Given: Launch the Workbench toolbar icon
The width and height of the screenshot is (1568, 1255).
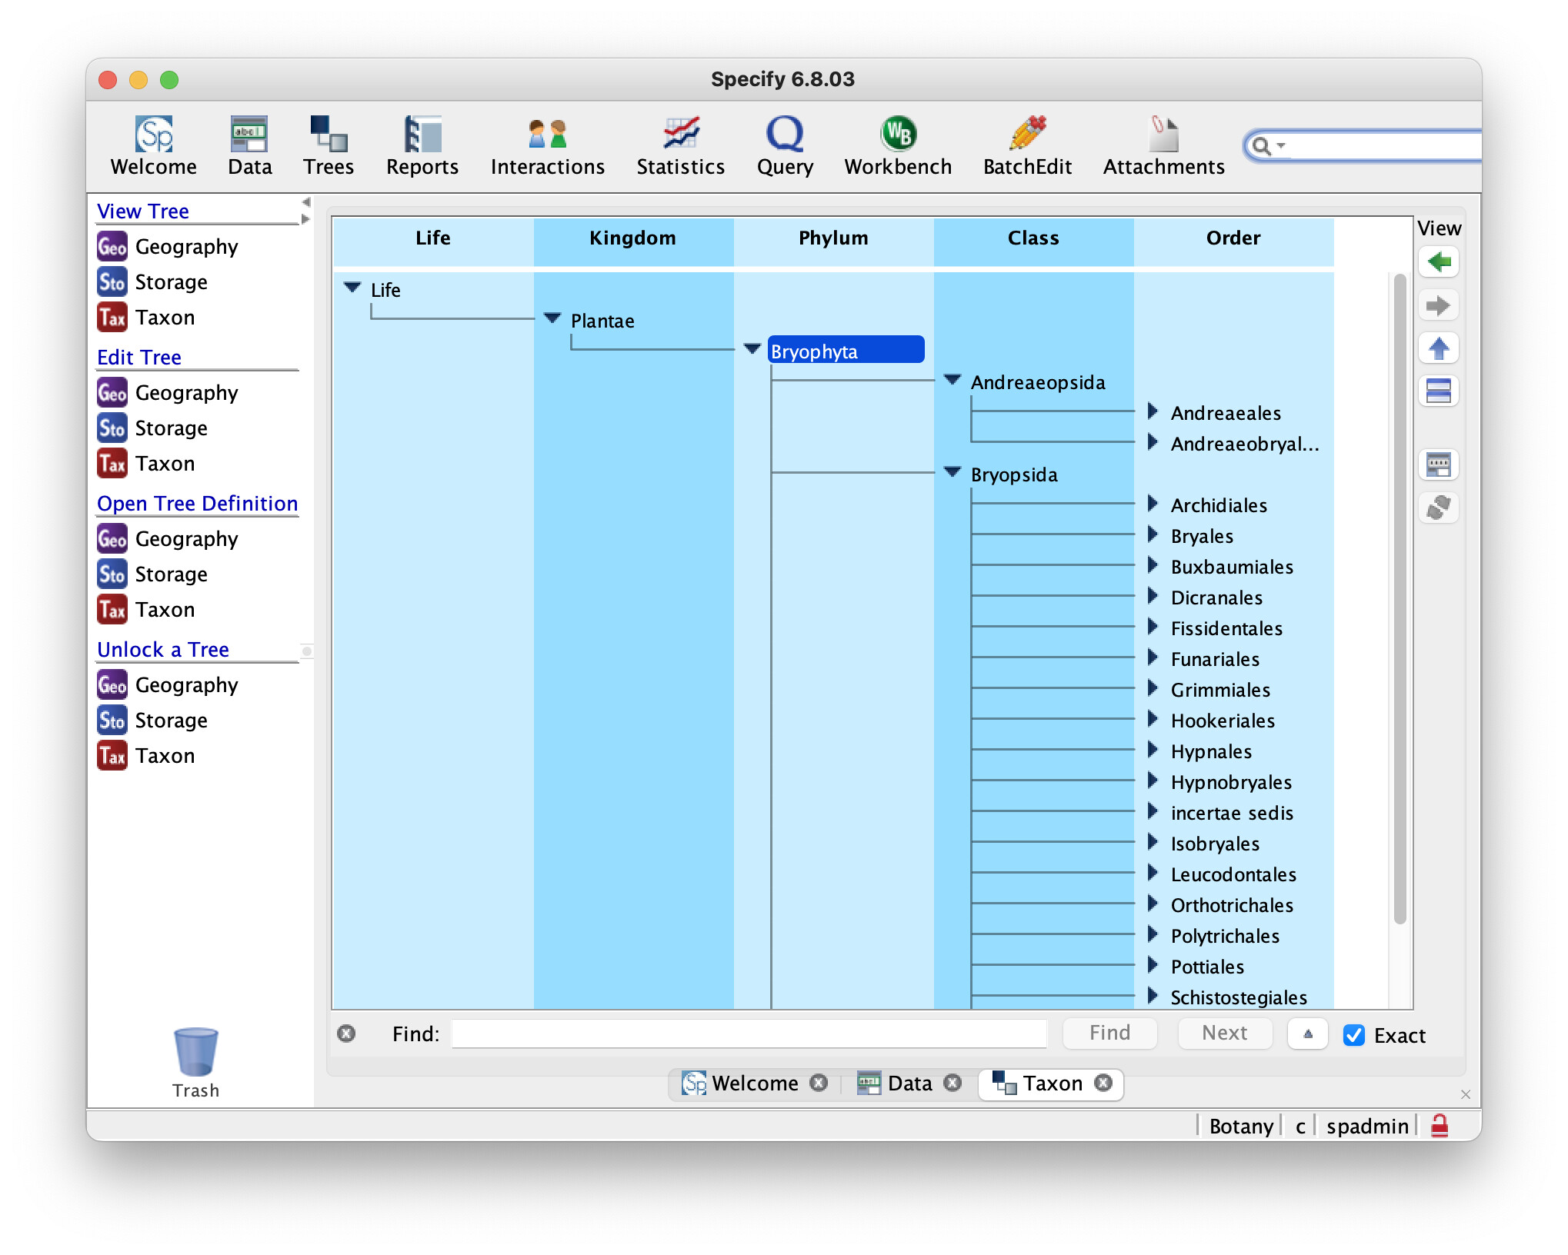Looking at the screenshot, I should [x=898, y=146].
